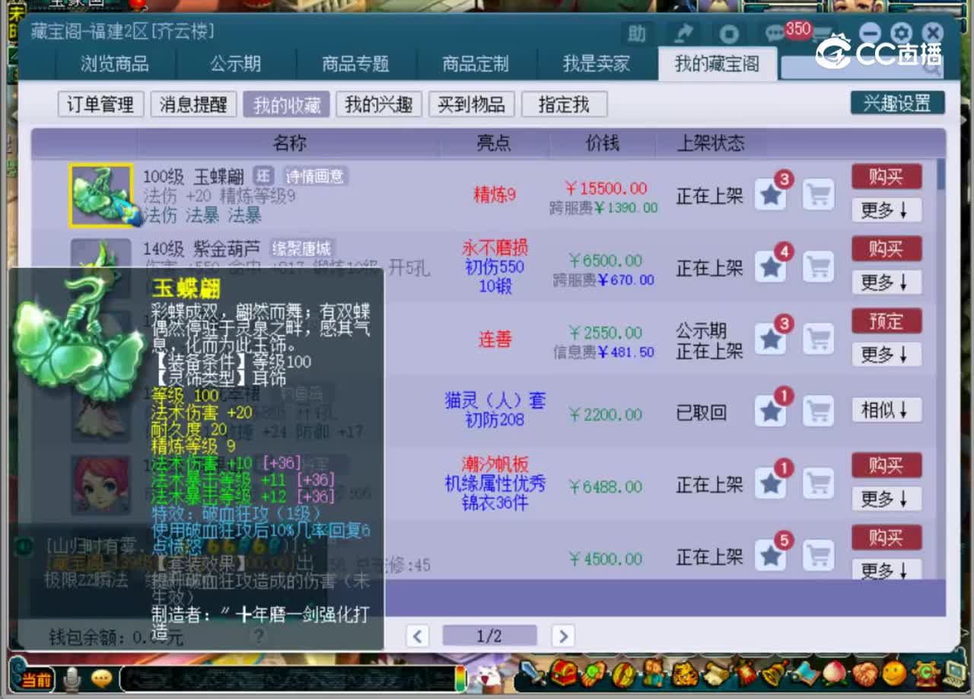
Task: Switch to the 我是卖家 tab
Action: point(597,64)
